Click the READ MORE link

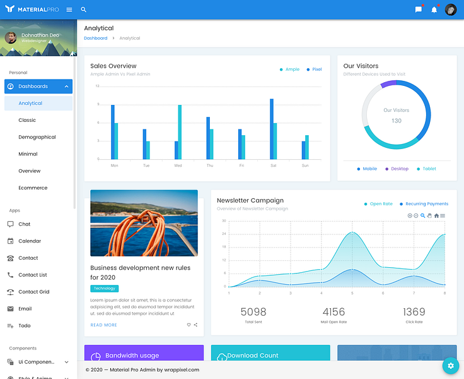[103, 325]
